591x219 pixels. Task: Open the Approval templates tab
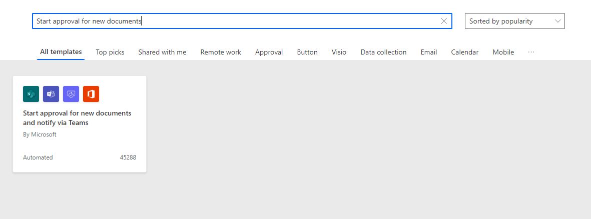click(269, 52)
